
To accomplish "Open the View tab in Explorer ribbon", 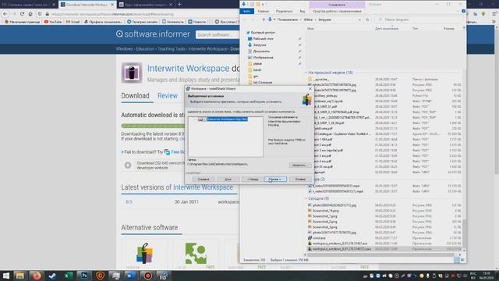I will pos(303,11).
